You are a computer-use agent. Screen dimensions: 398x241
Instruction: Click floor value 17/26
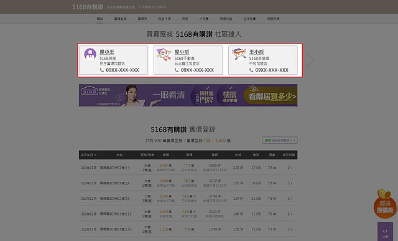[256, 168]
